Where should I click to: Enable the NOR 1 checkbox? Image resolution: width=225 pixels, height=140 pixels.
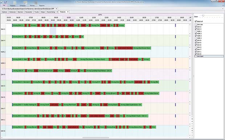[x=196, y=31]
